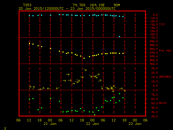The image size is (173, 130).
Task: Click the number 2 in bottom-left corner
Action: 5,128
